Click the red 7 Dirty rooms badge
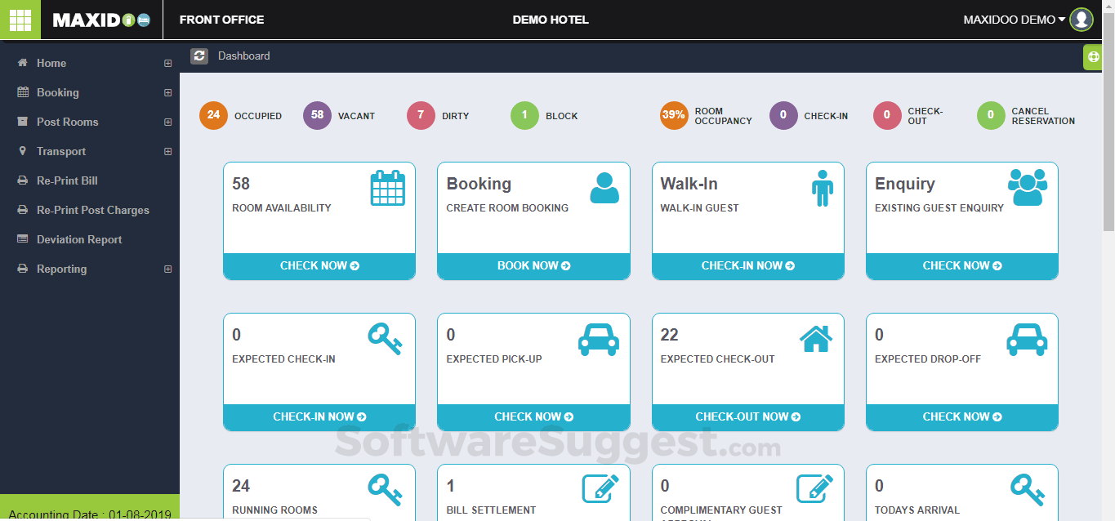This screenshot has width=1115, height=521. [x=421, y=115]
